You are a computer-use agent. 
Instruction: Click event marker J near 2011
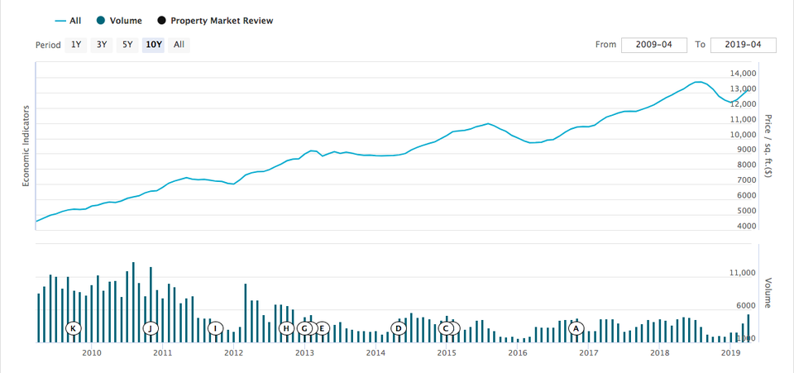click(150, 328)
